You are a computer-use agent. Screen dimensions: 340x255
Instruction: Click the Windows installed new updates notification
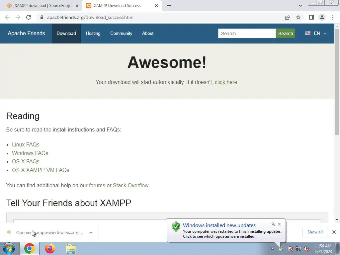tap(225, 230)
